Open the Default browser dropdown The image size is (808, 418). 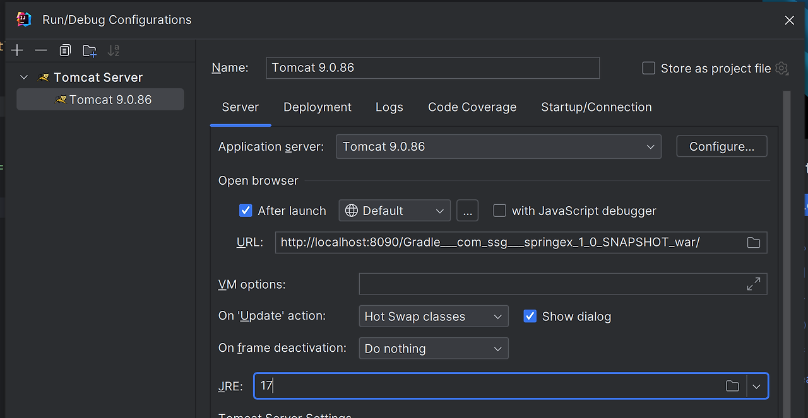[395, 211]
